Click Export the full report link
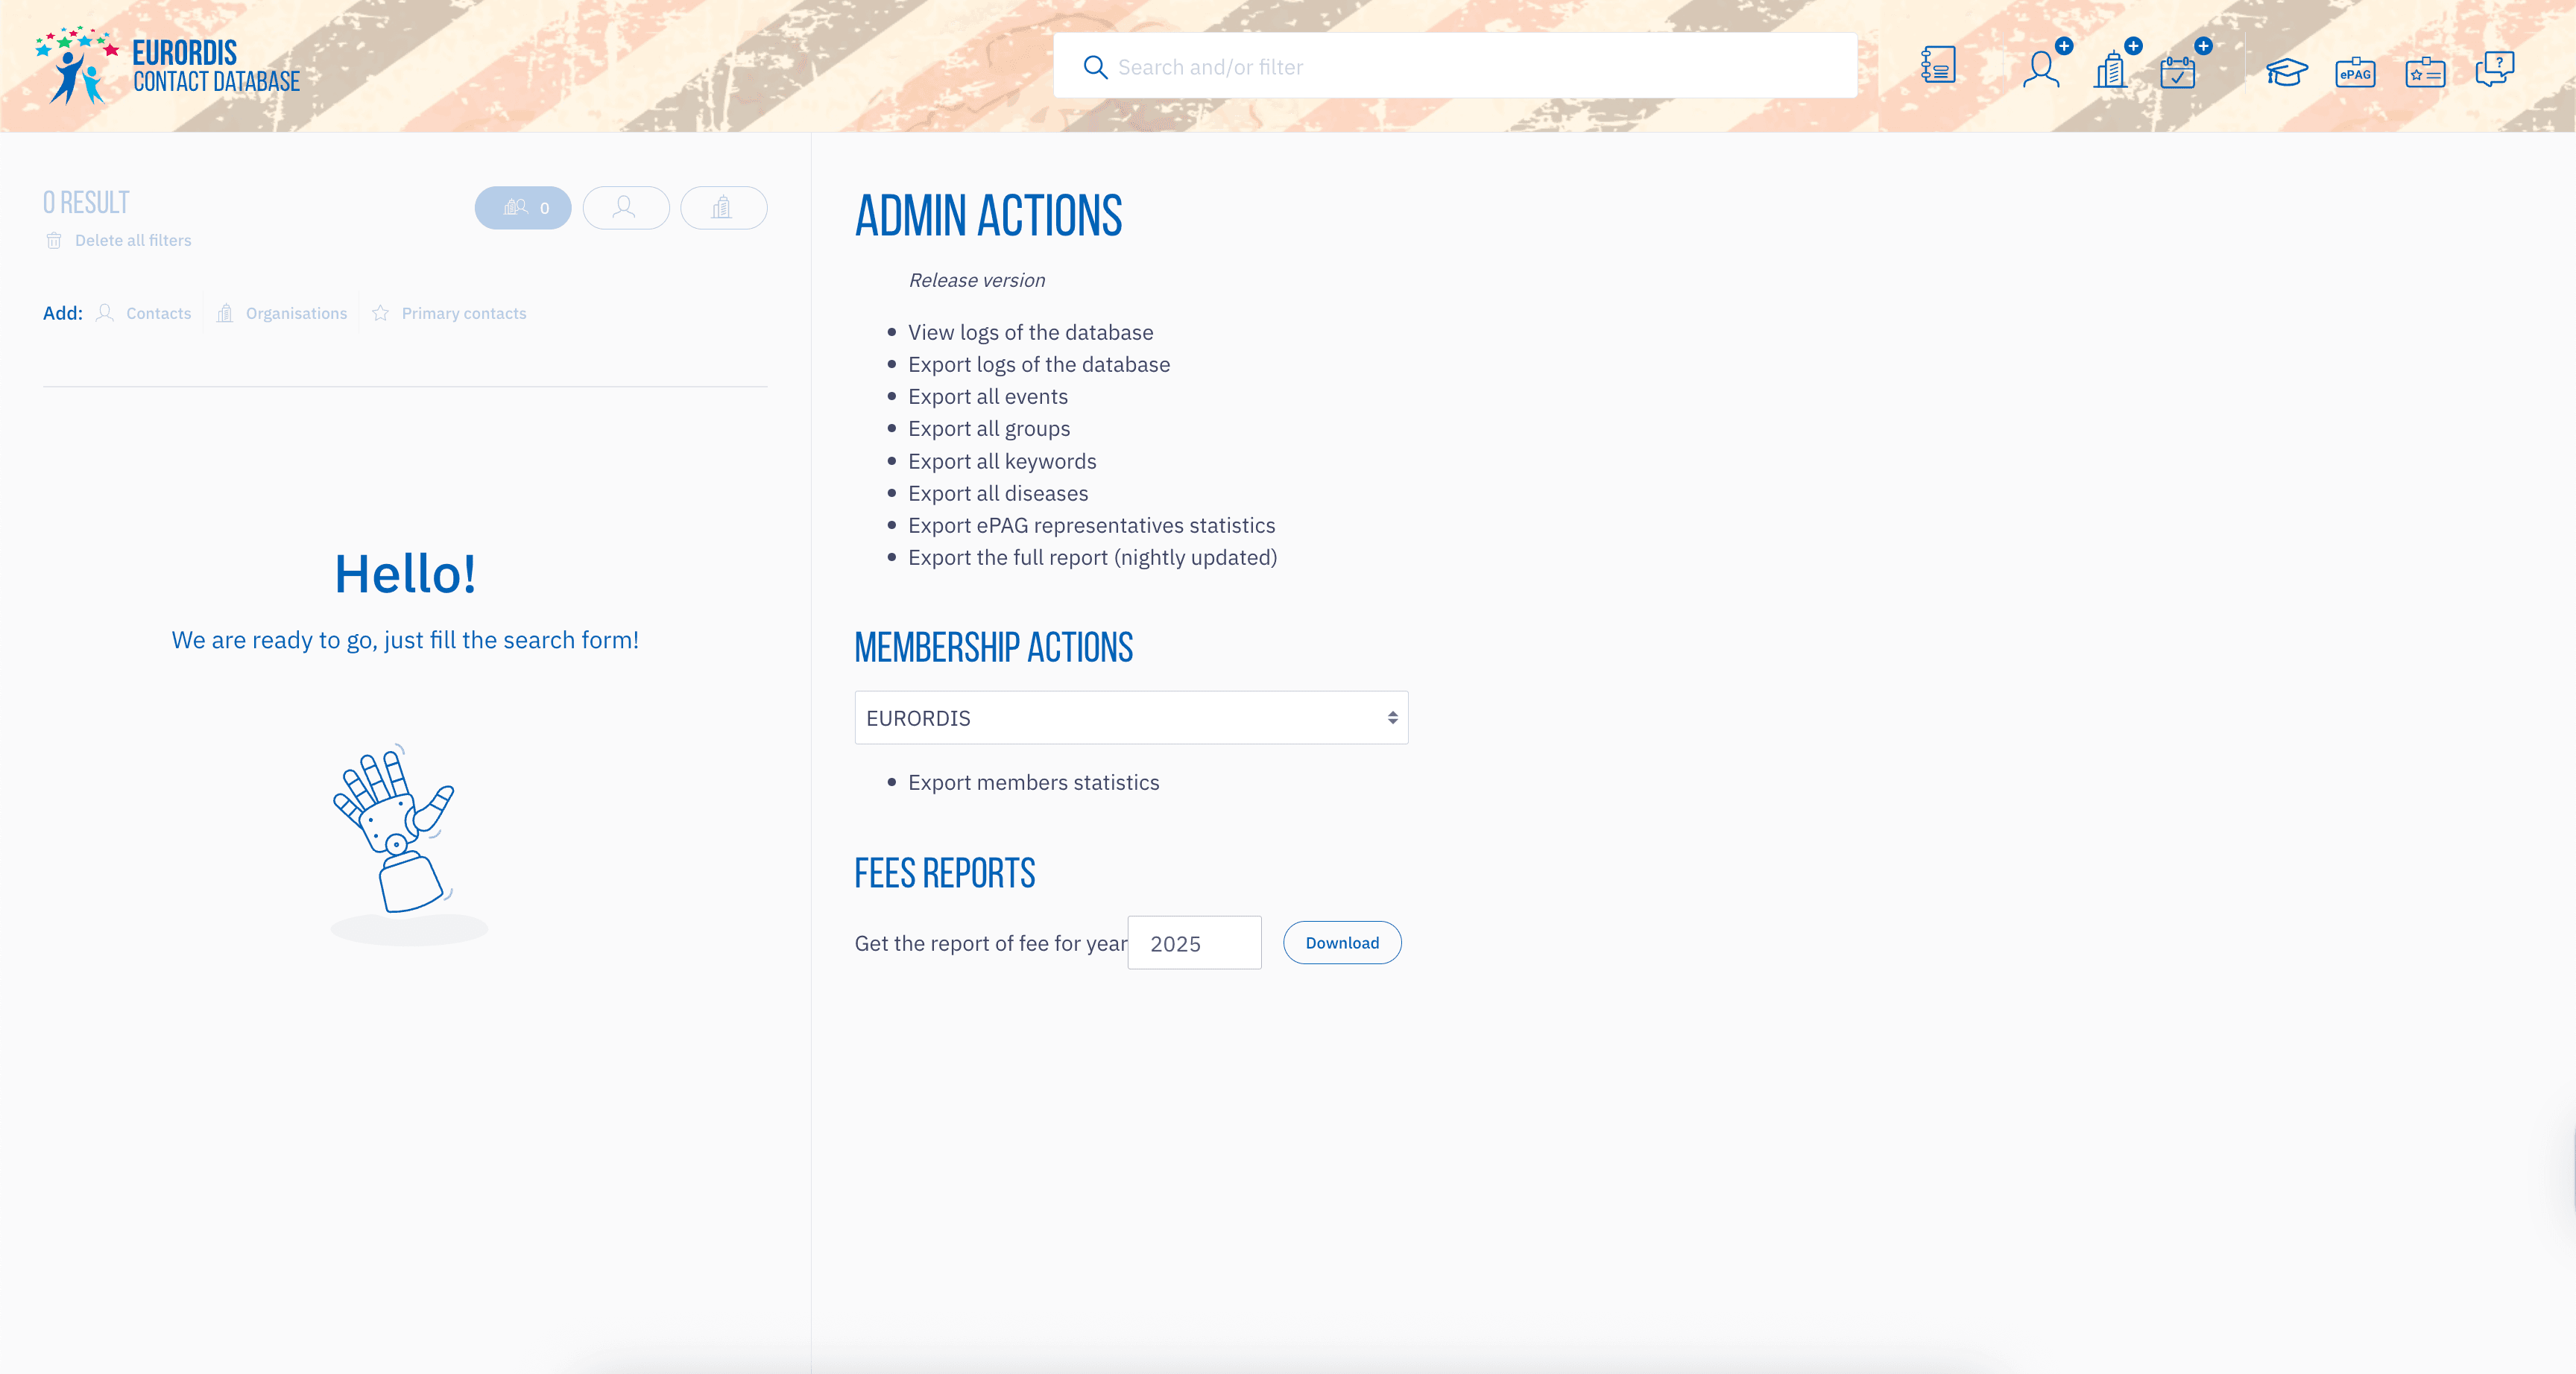This screenshot has height=1374, width=2576. click(1092, 557)
